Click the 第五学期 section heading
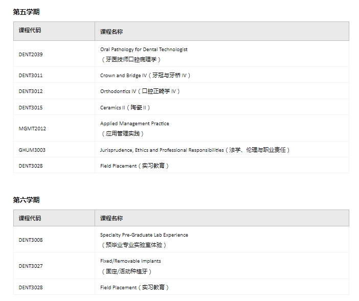 [26, 12]
